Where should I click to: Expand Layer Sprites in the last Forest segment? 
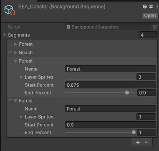[x=21, y=117]
